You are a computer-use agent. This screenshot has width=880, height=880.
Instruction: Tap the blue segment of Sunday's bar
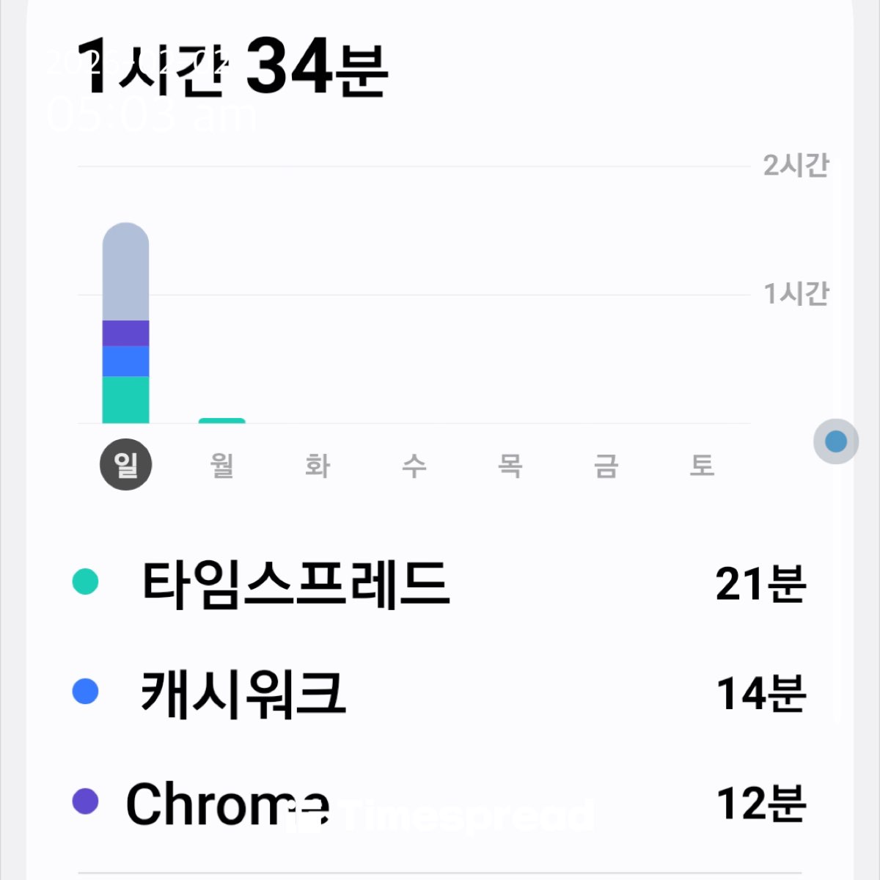[x=125, y=361]
